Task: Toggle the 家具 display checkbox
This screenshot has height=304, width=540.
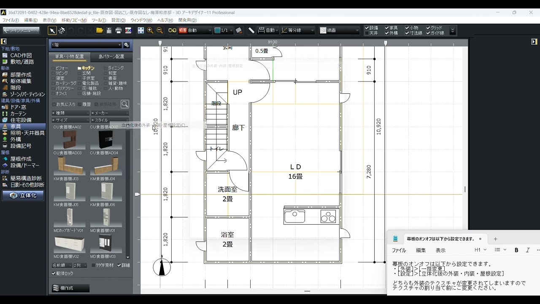Action: 387,28
